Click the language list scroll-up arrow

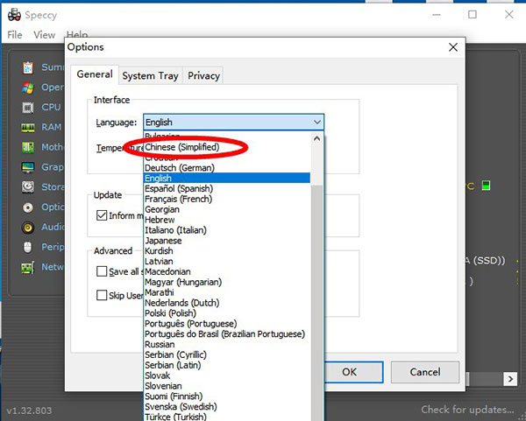317,138
